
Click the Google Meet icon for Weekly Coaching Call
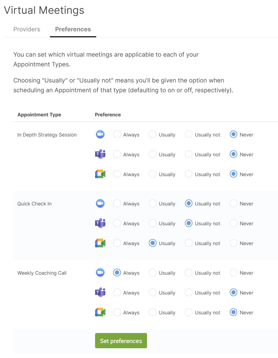click(x=100, y=312)
